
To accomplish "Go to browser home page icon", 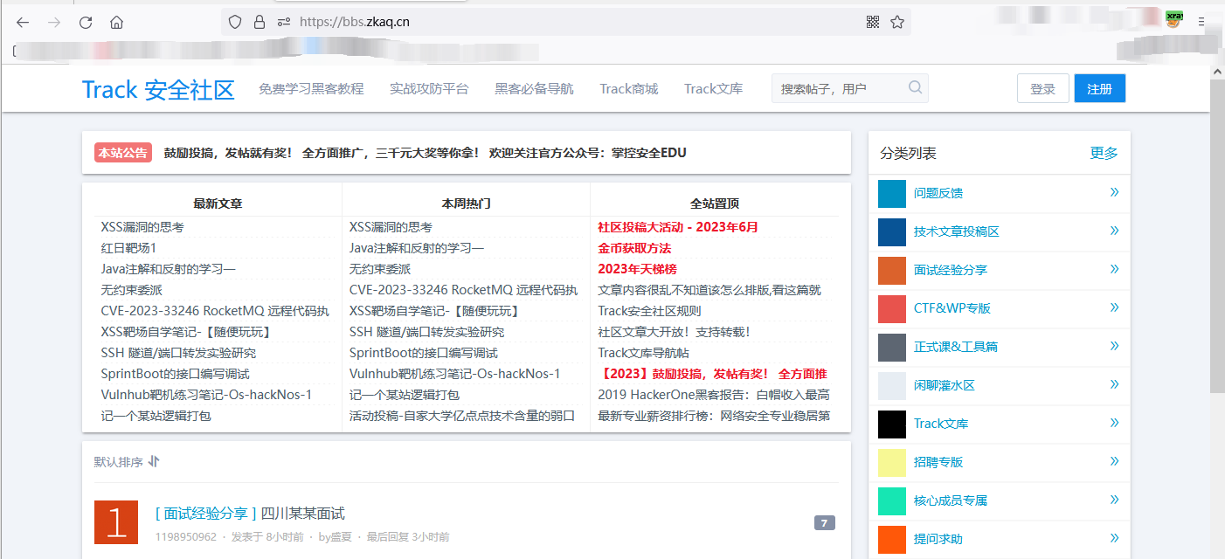I will (x=116, y=23).
